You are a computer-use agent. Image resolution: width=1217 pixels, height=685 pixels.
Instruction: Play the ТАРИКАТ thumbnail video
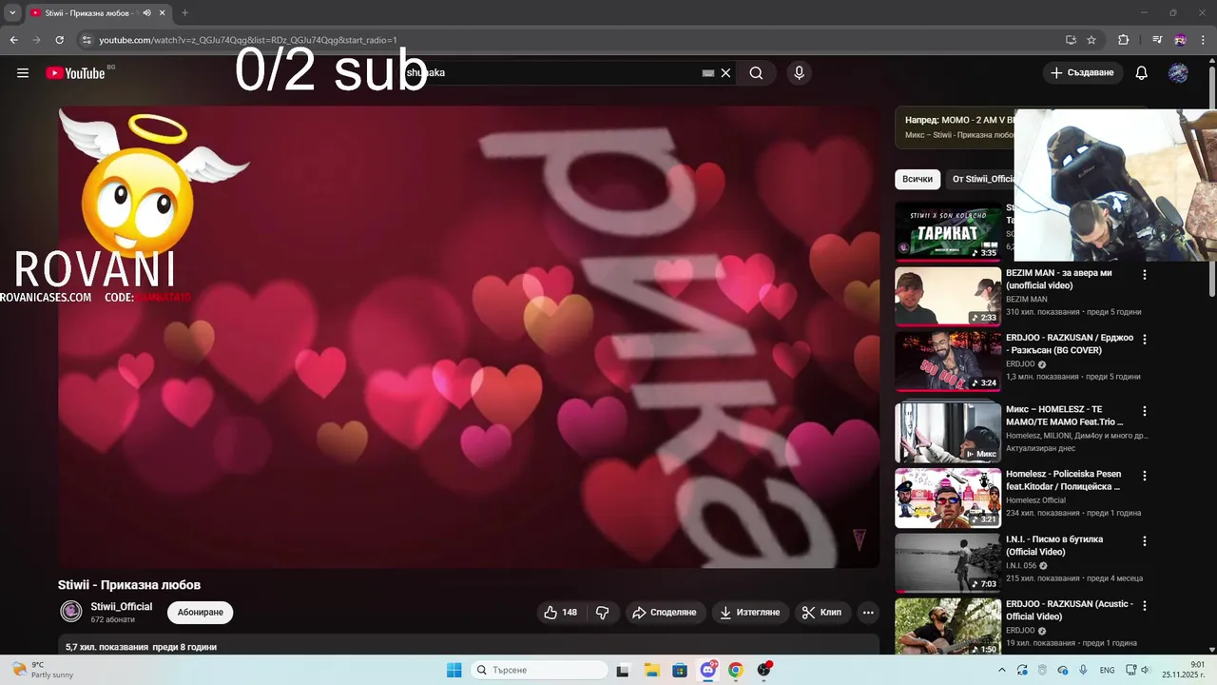948,231
